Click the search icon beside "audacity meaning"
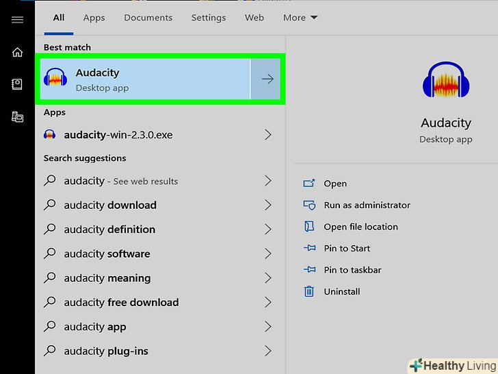498x374 pixels. pos(49,277)
